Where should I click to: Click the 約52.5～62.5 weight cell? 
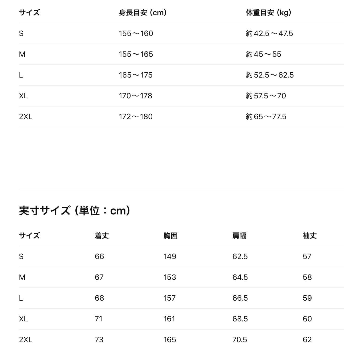click(x=270, y=75)
